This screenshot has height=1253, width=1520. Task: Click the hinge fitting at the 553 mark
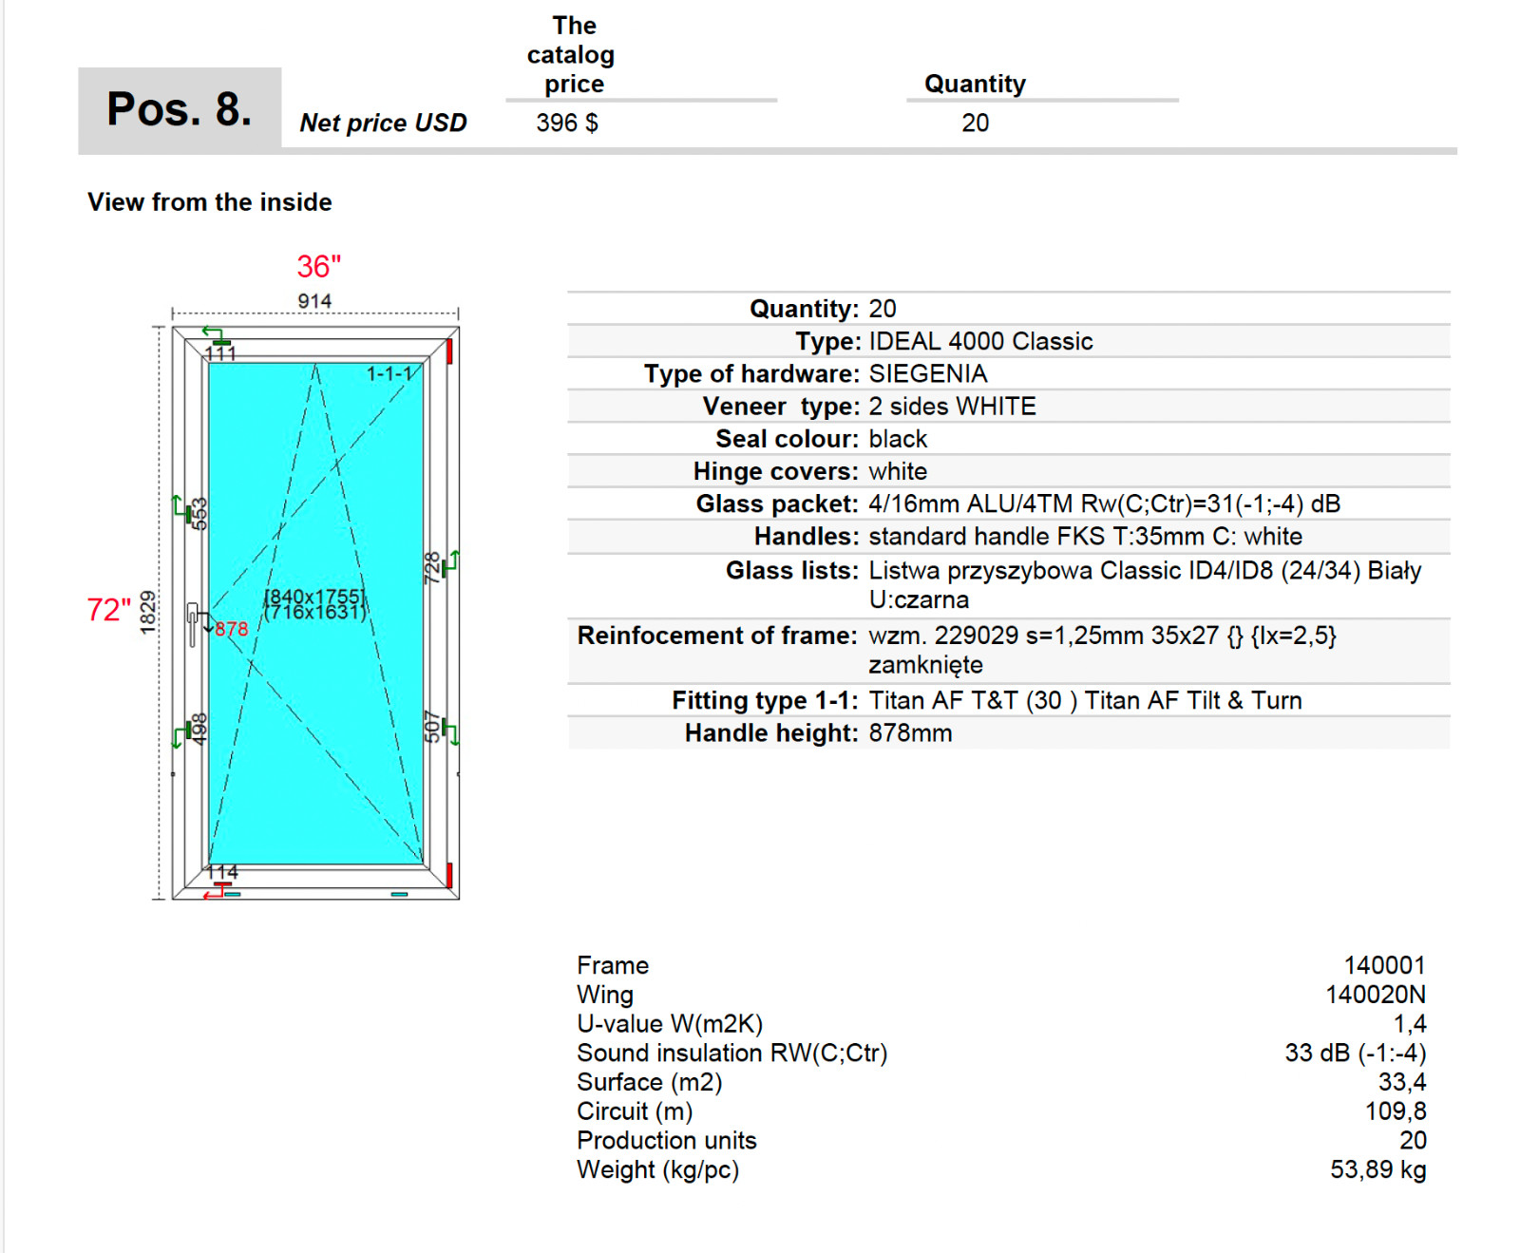point(187,513)
